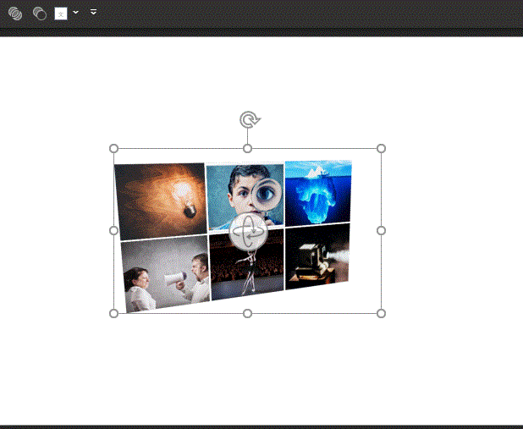523x429 pixels.
Task: Click the intersecting shapes icon in toolbar
Action: tap(15, 14)
